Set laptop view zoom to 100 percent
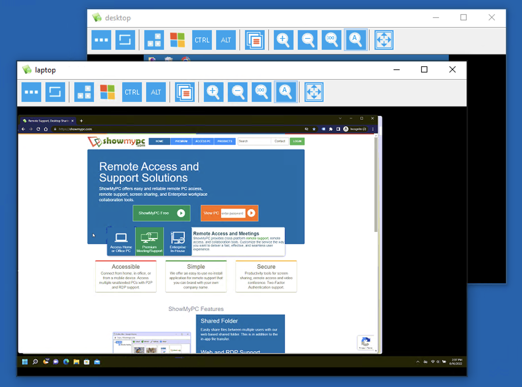This screenshot has width=522, height=387. (261, 92)
